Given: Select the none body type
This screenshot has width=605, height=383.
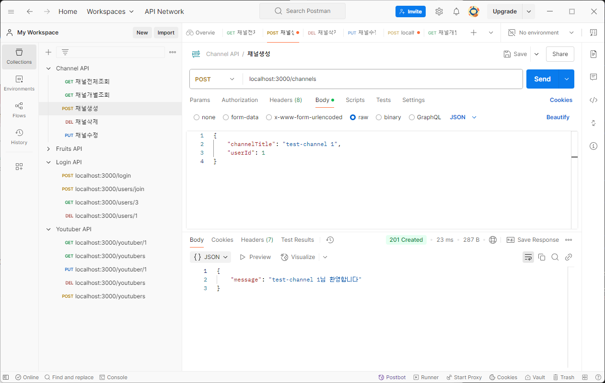Looking at the screenshot, I should point(197,117).
